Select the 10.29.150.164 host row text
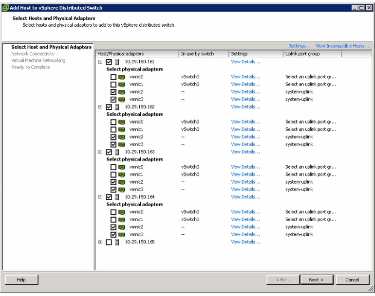The width and height of the screenshot is (375, 296). pos(140,197)
